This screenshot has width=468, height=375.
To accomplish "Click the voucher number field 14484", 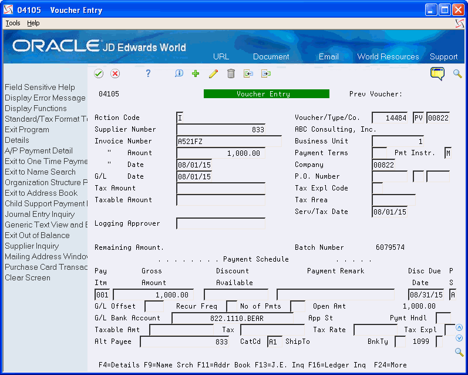I will point(389,118).
